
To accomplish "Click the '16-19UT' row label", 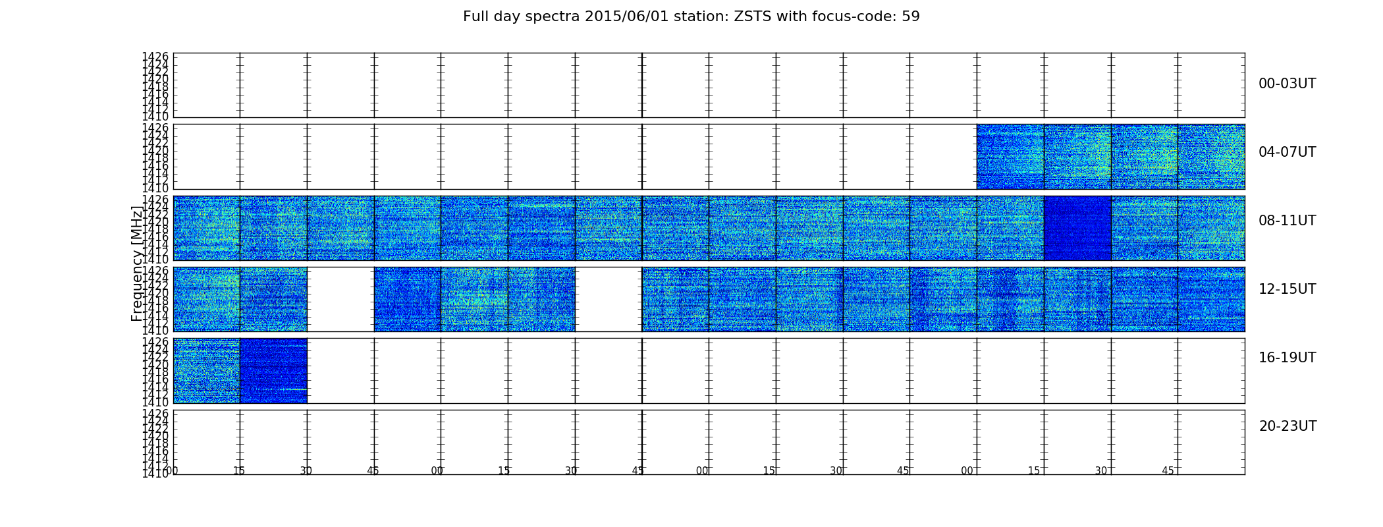I will coord(1287,358).
